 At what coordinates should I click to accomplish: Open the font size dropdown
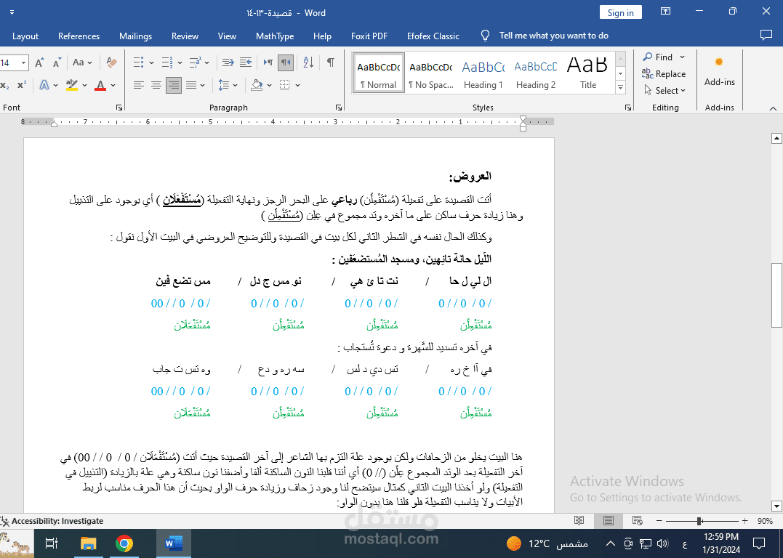coord(23,63)
